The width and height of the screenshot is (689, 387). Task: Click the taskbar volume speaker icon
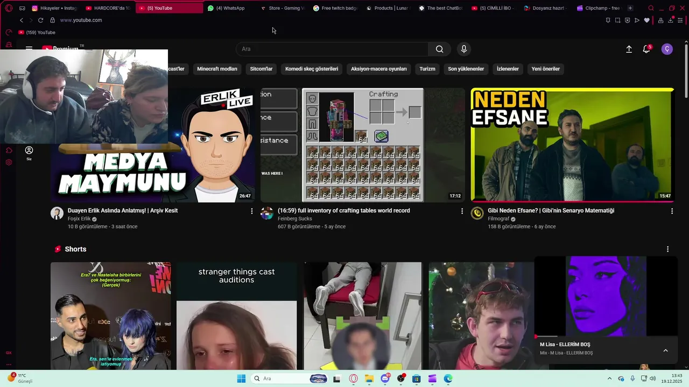pos(652,378)
